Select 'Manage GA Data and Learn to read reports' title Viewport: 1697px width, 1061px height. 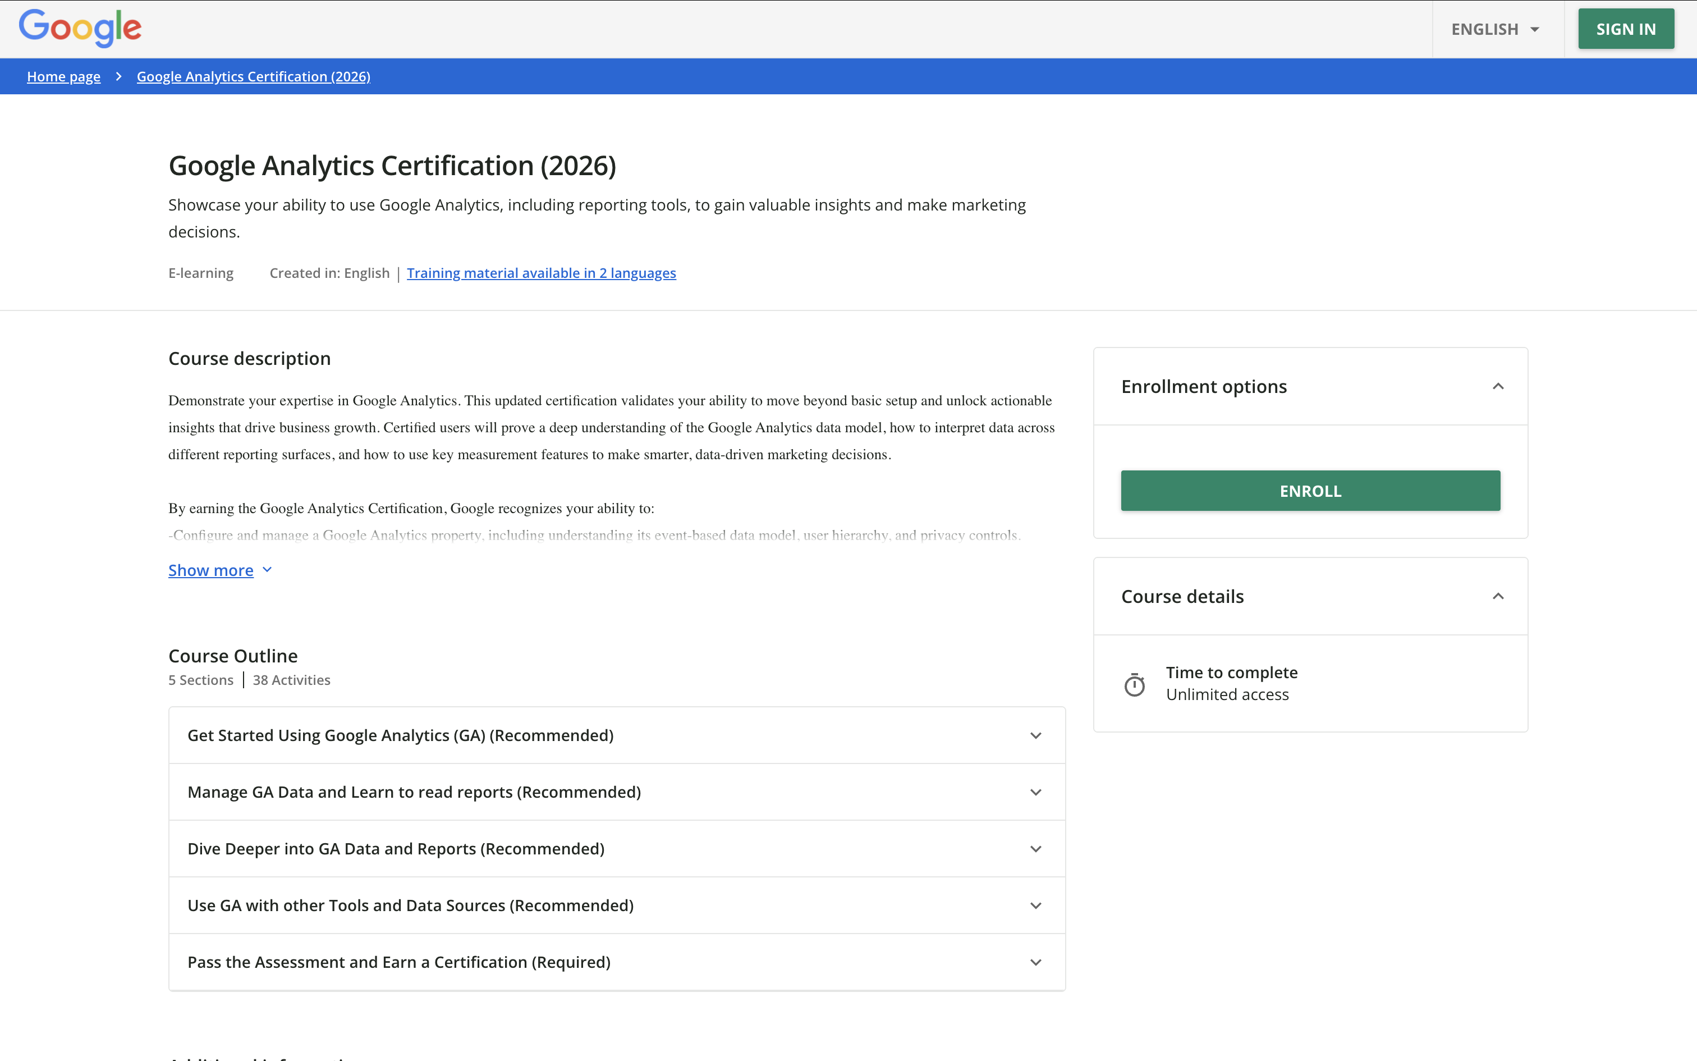point(415,792)
